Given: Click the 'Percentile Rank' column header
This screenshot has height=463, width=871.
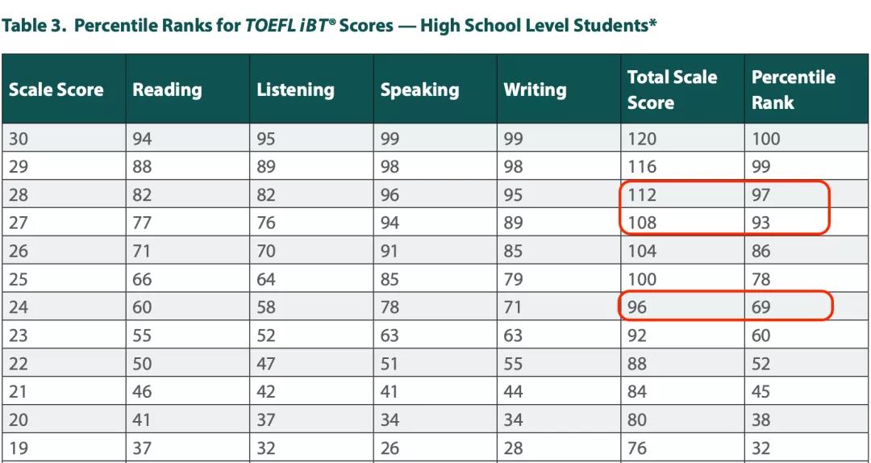Looking at the screenshot, I should [x=793, y=90].
